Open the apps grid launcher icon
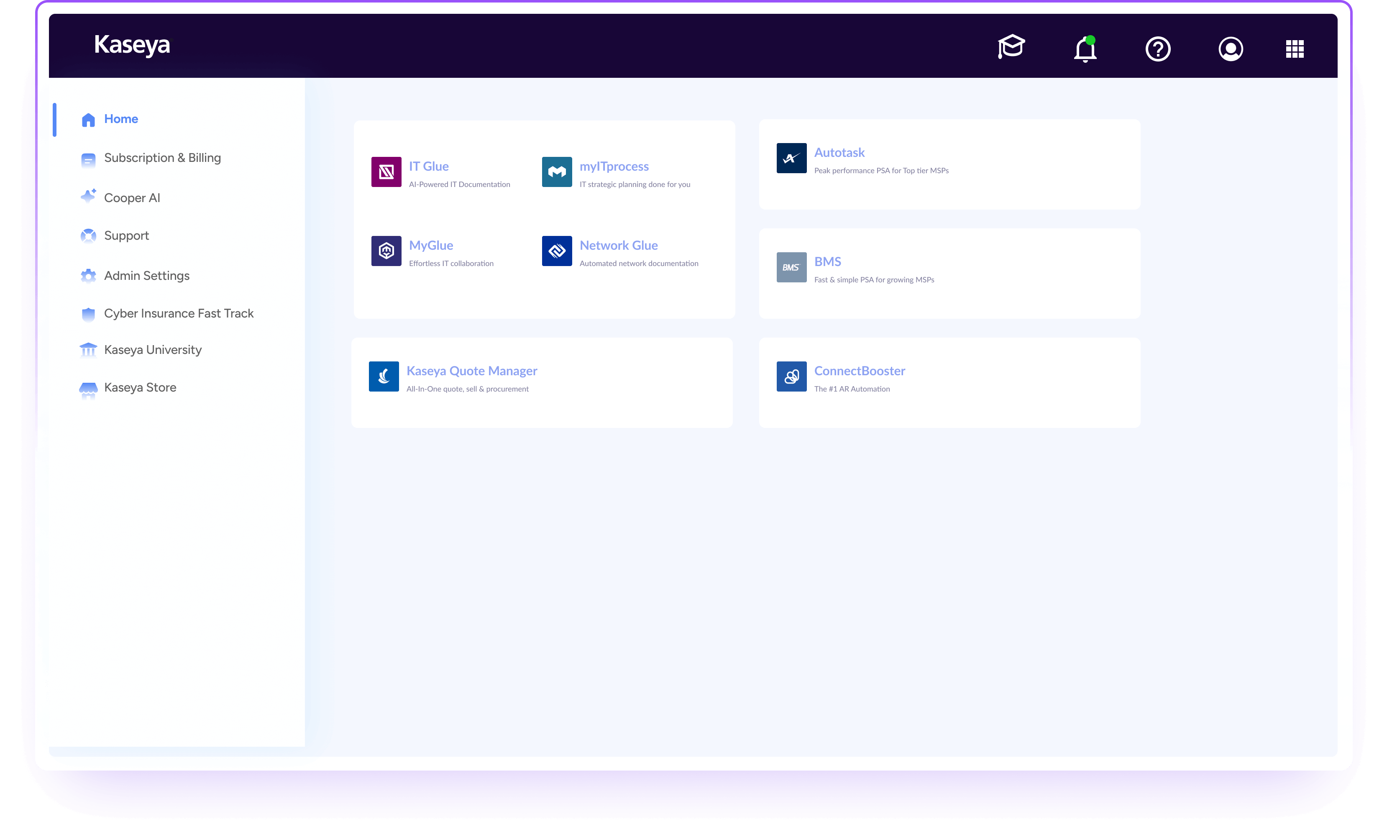 tap(1295, 49)
